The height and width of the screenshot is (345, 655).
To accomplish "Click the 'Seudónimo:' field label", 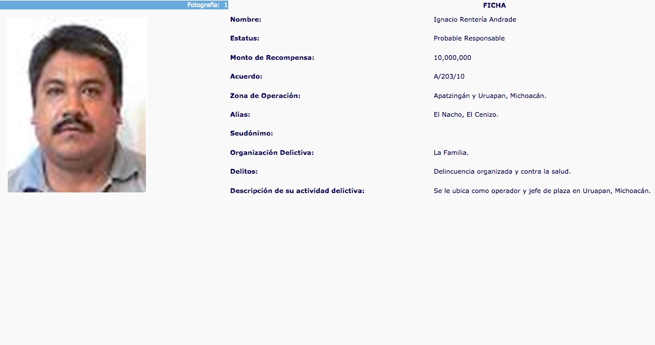I will click(x=251, y=134).
